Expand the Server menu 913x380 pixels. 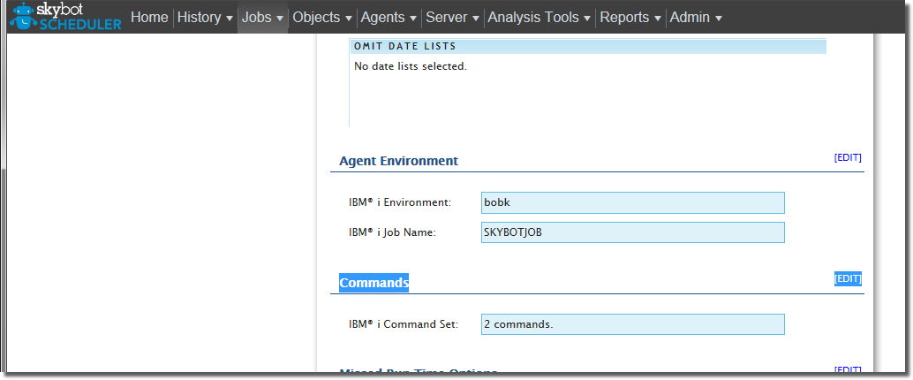tap(452, 18)
